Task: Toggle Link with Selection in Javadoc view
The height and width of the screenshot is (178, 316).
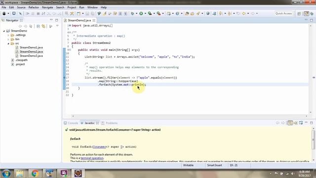Action: [290, 123]
